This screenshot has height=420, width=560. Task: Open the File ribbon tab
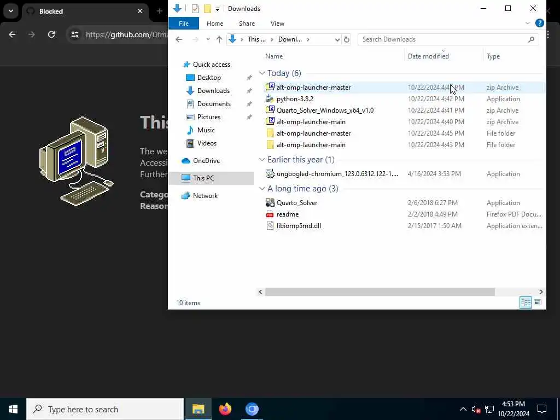[x=184, y=24]
